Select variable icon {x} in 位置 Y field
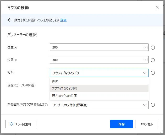 pos(146,60)
